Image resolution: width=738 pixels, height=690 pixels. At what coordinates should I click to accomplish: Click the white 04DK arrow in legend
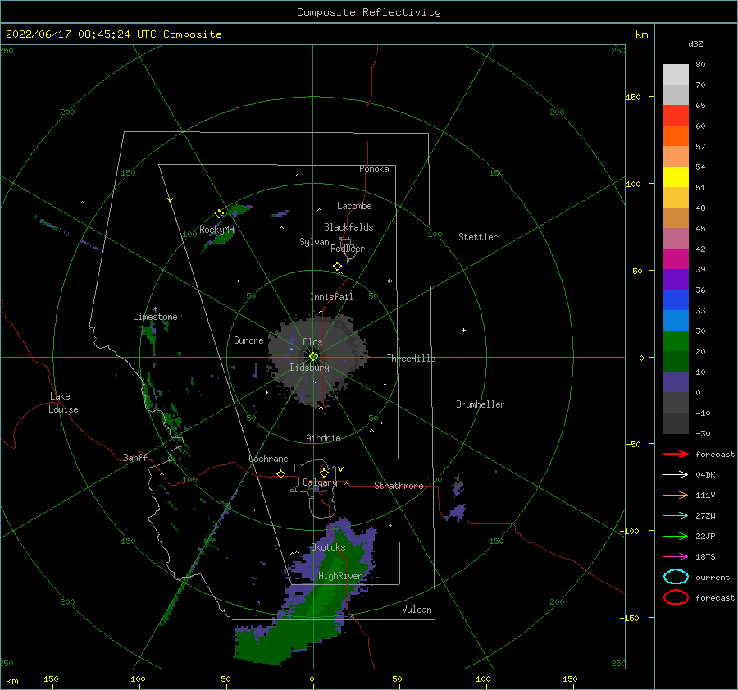[x=676, y=475]
